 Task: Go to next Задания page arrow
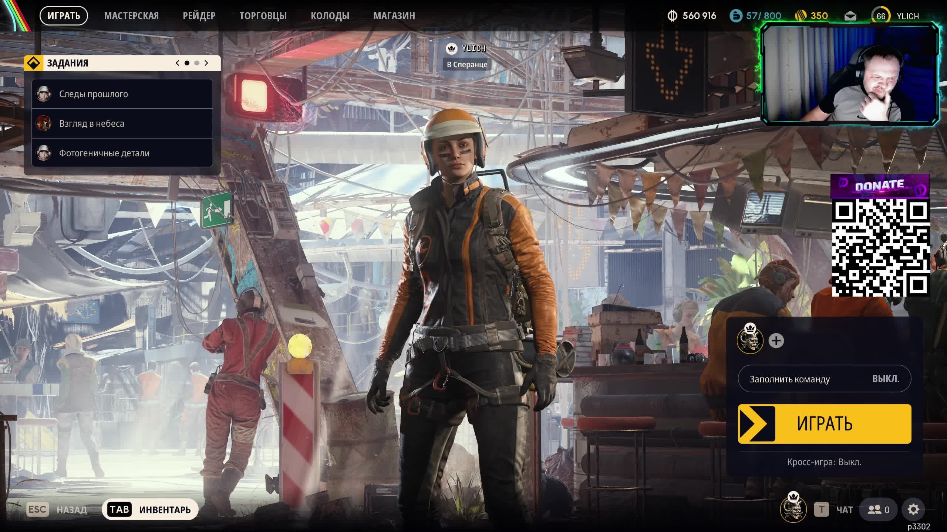pyautogui.click(x=206, y=63)
